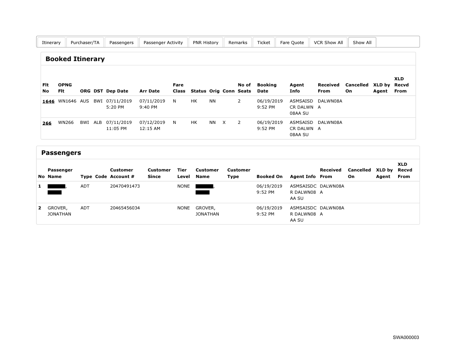Open the Itinerary tab
461x356 pixels.
[x=51, y=42]
